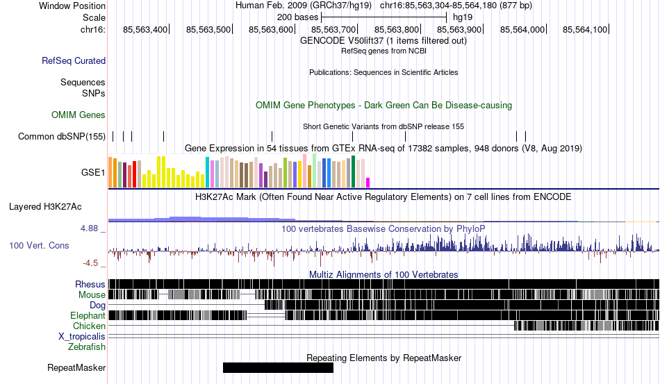Click the Scale label

94,17
